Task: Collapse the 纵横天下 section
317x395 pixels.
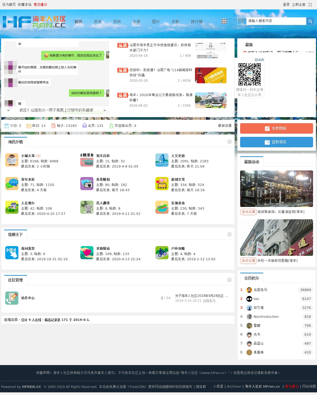Action: click(229, 235)
